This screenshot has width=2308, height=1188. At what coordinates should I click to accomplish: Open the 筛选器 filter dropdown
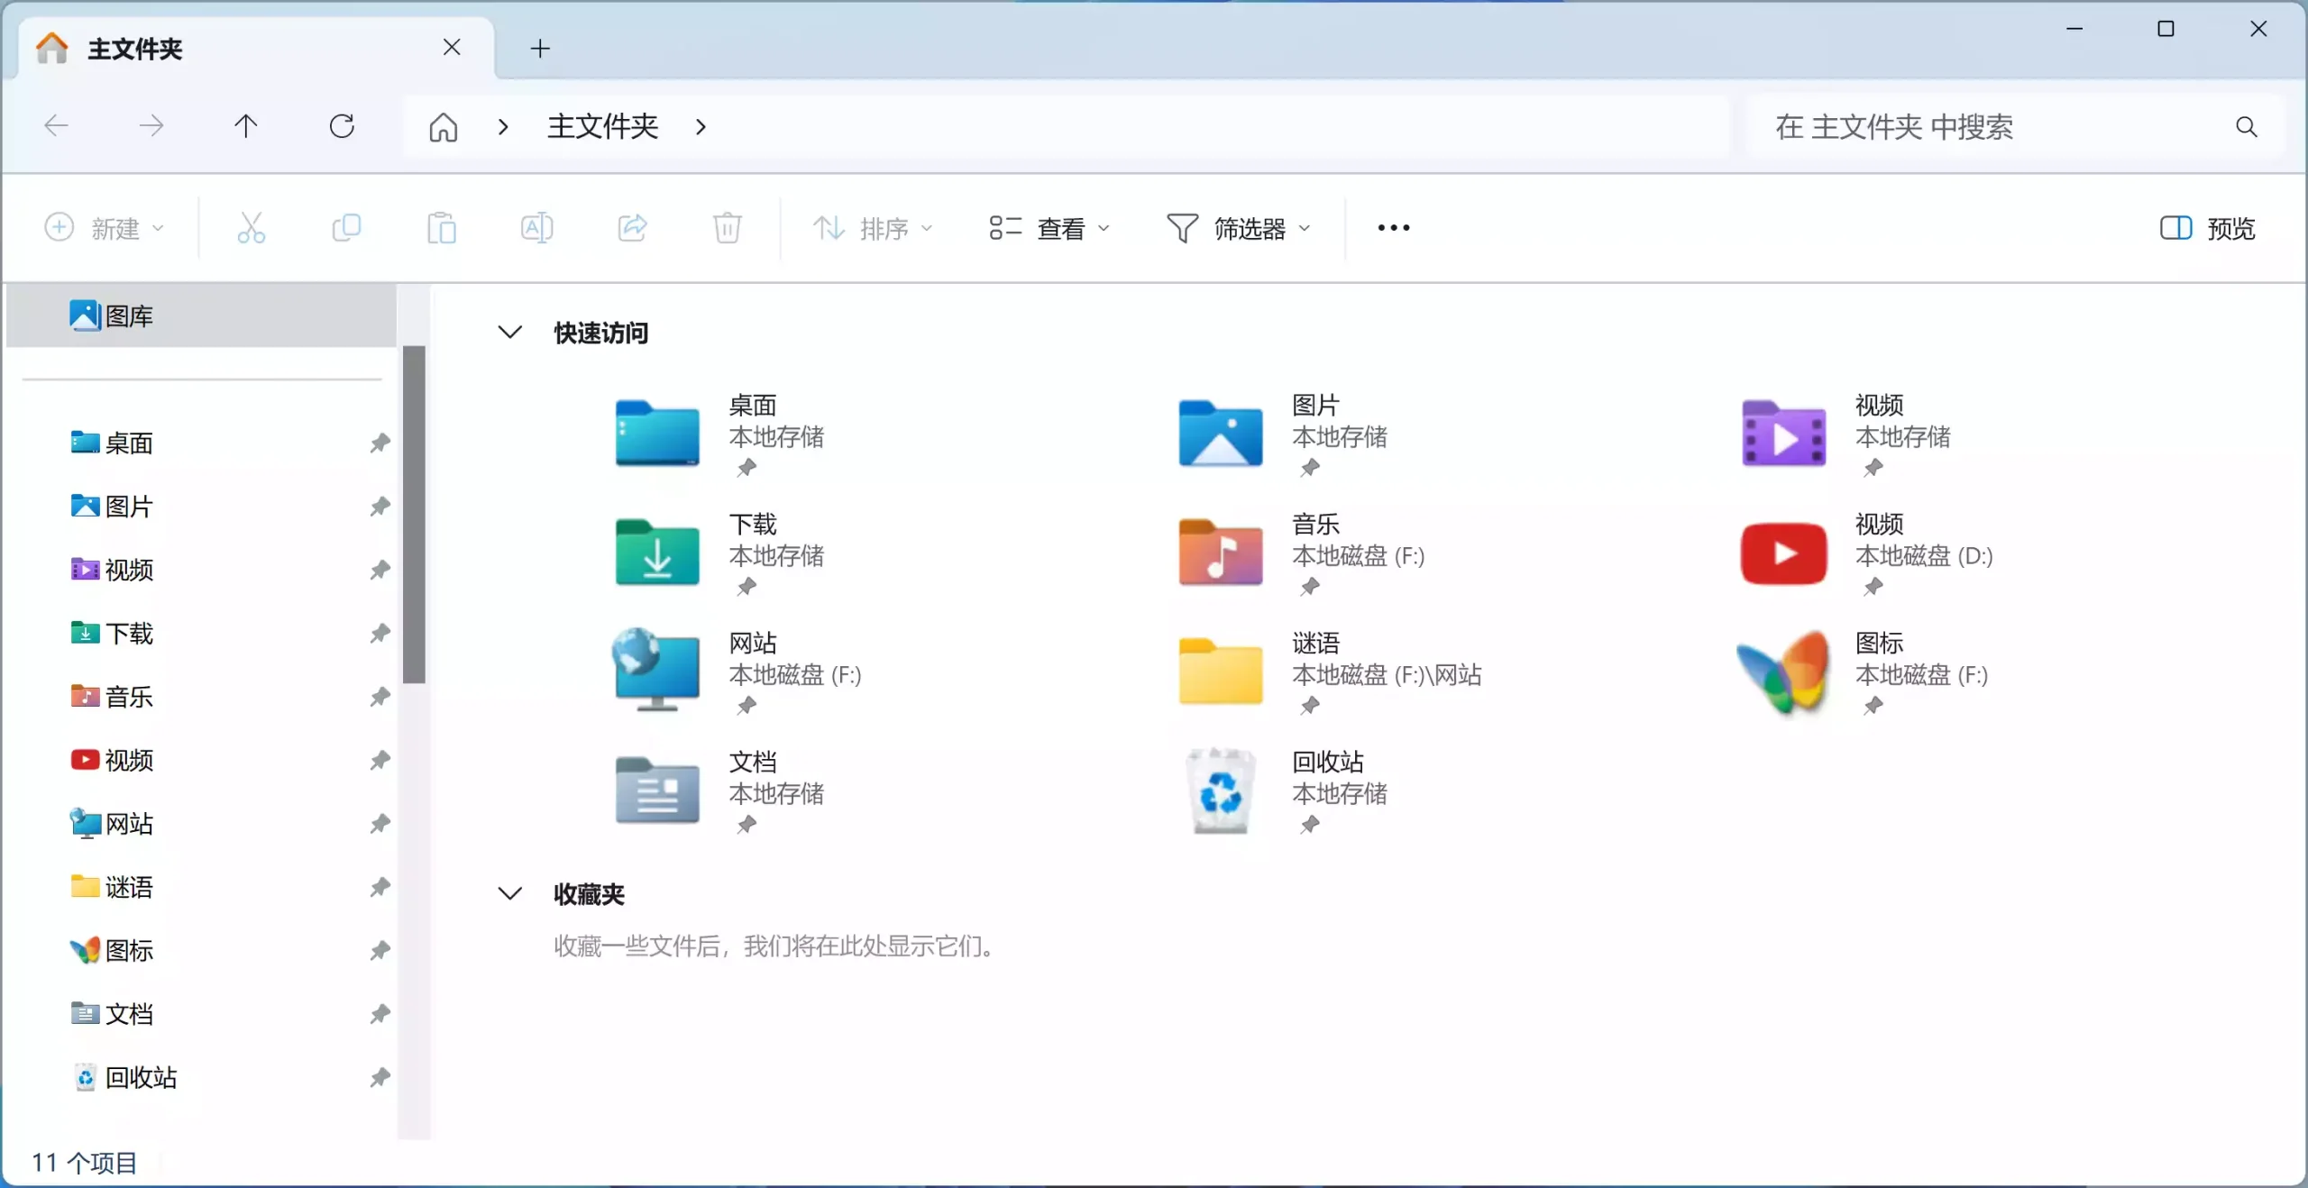click(x=1238, y=228)
